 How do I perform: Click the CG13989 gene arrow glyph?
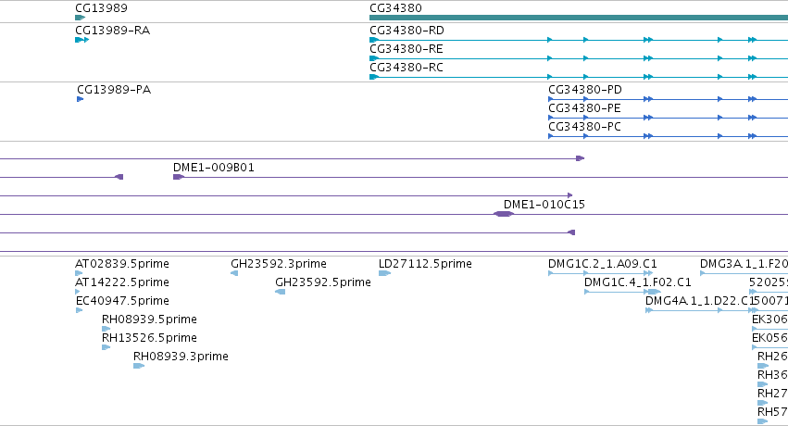pyautogui.click(x=80, y=18)
